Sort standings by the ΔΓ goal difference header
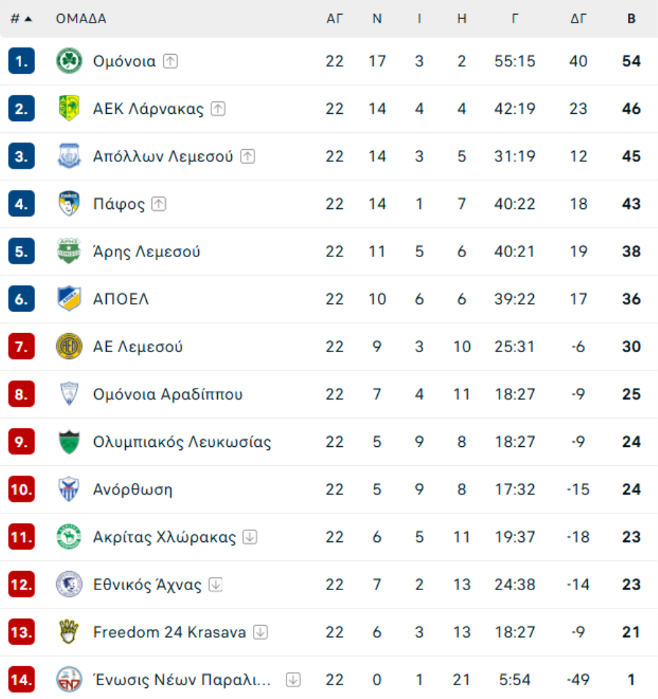 tap(578, 19)
